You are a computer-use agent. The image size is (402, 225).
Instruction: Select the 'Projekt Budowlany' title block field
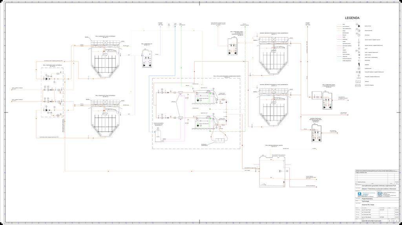[x=367, y=199]
